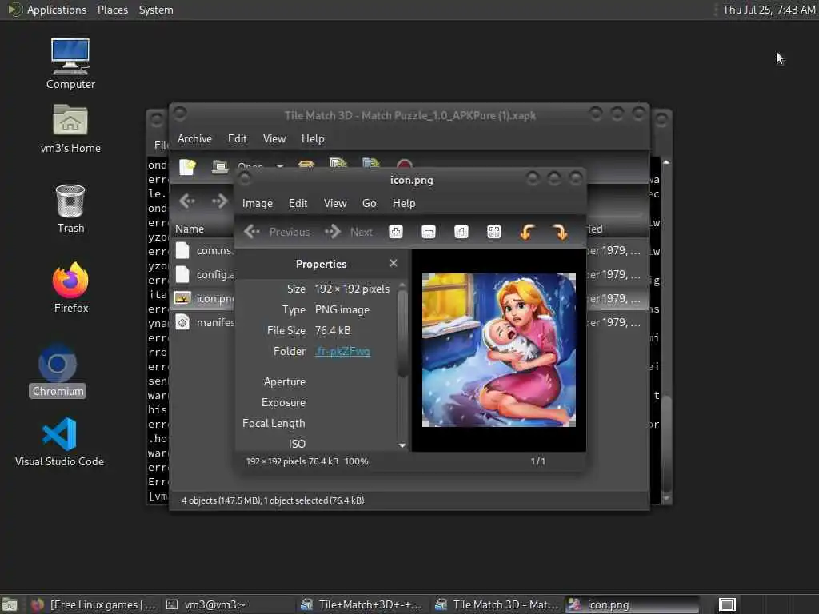Expand the Open recent dropdown arrow
Screen dimensions: 819x614
pyautogui.click(x=280, y=166)
